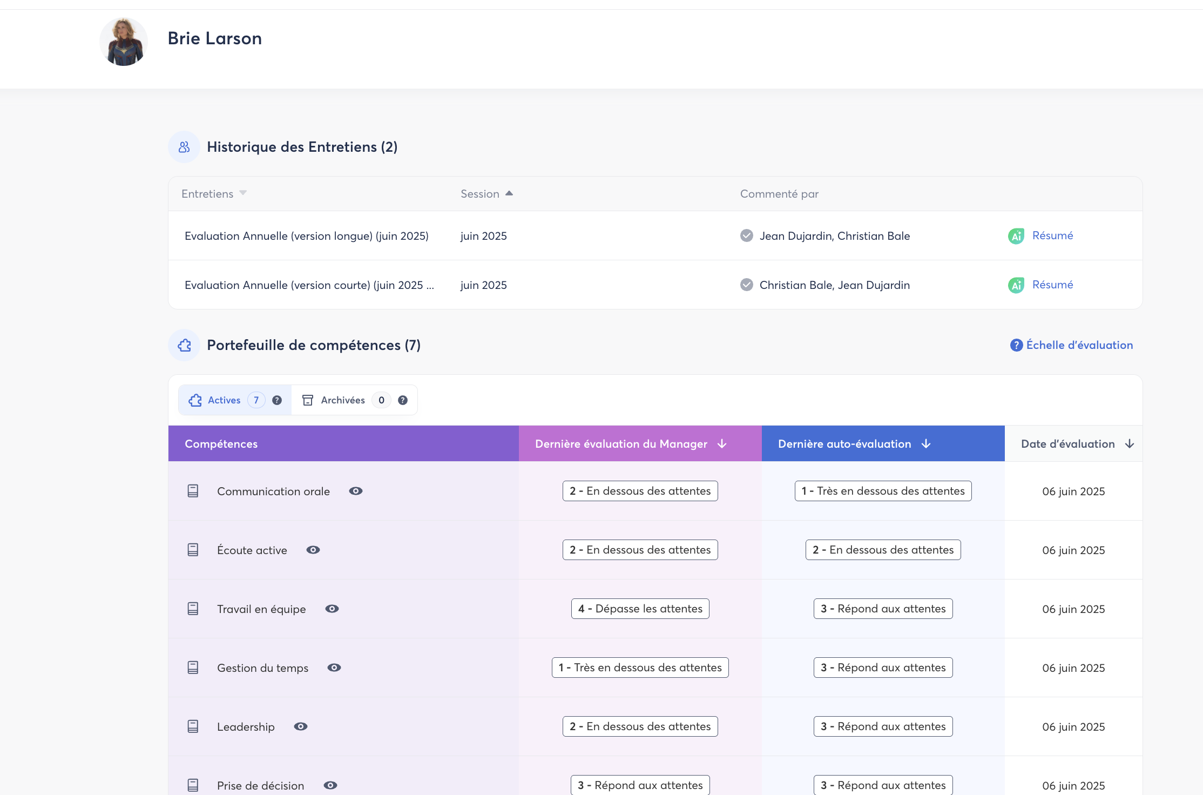Click Brie Larson's profile photo
The width and height of the screenshot is (1203, 795).
pyautogui.click(x=124, y=42)
